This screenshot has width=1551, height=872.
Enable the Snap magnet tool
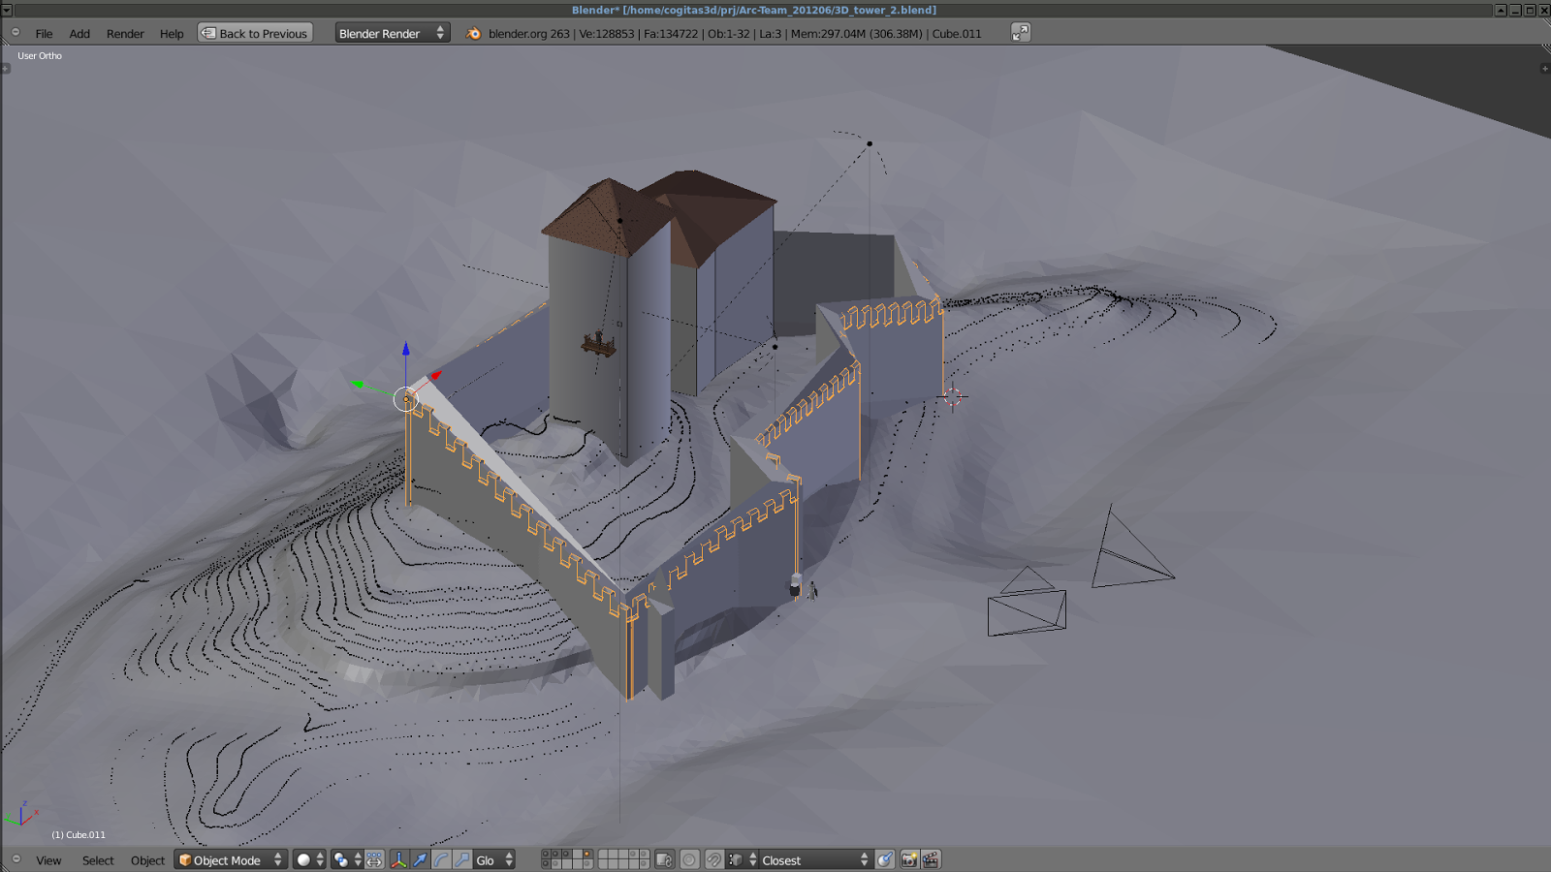click(x=714, y=859)
